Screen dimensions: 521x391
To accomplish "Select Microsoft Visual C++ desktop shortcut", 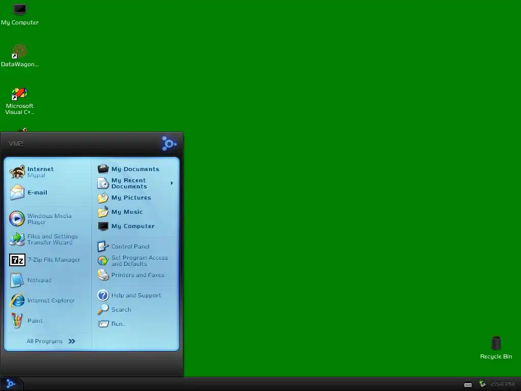I will coord(20,101).
